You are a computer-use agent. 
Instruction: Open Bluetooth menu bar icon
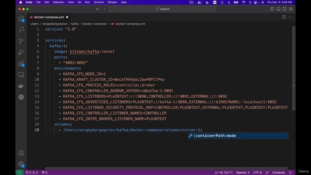click(x=229, y=2)
